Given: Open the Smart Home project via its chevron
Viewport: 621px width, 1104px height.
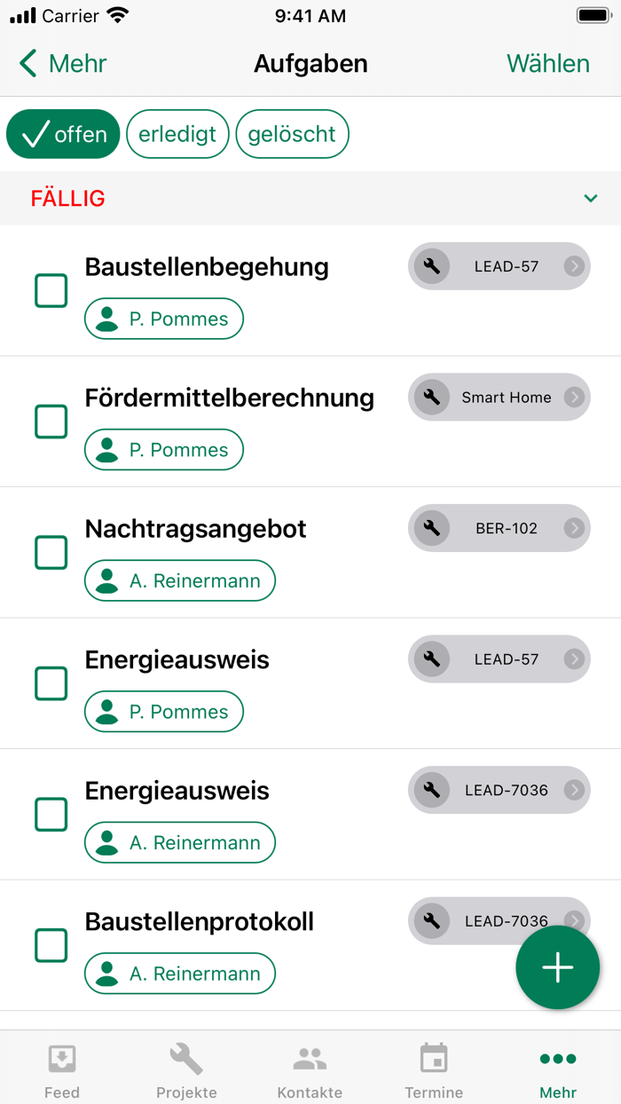Looking at the screenshot, I should [573, 398].
